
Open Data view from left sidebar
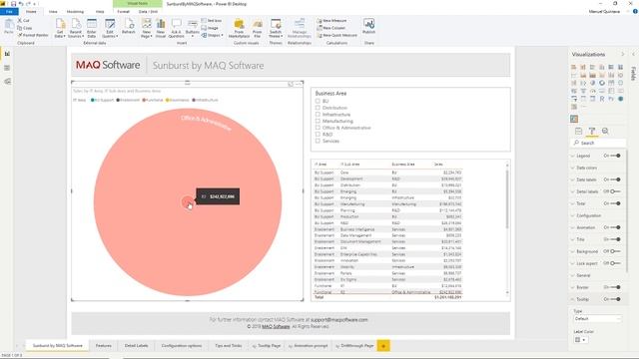coord(7,68)
